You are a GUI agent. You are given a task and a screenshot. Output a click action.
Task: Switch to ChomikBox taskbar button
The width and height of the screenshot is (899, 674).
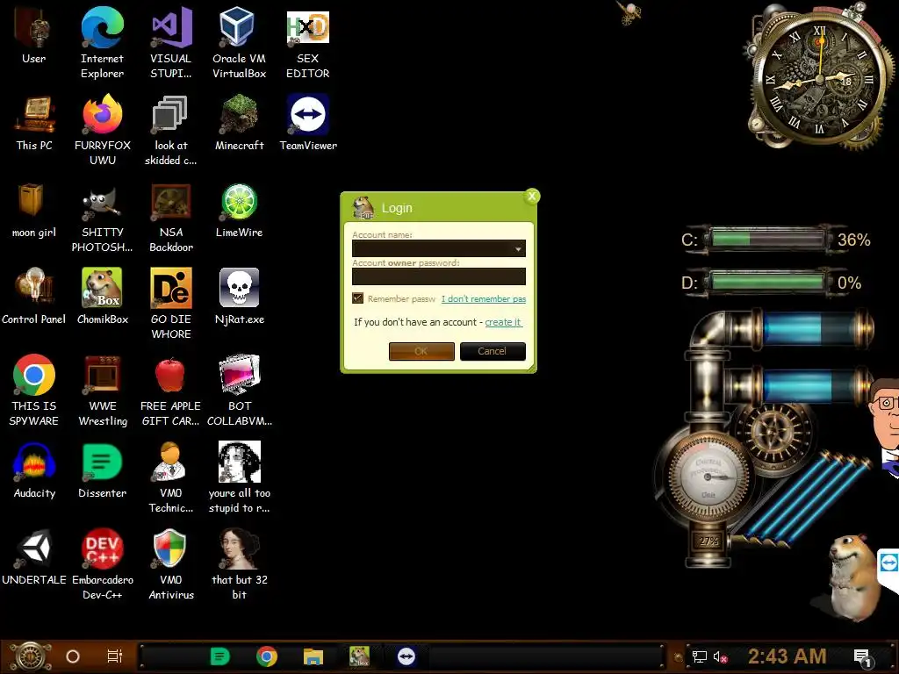click(x=359, y=656)
